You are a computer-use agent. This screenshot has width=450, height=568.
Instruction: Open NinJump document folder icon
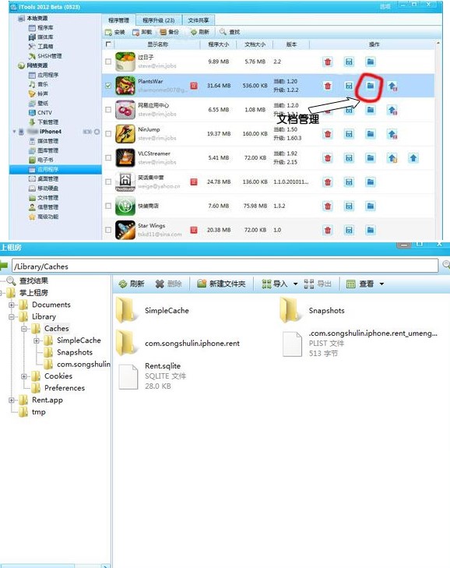pyautogui.click(x=371, y=134)
